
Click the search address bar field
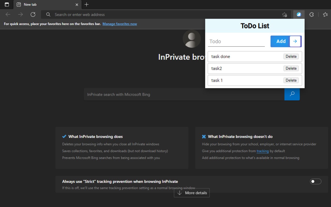coord(166,14)
